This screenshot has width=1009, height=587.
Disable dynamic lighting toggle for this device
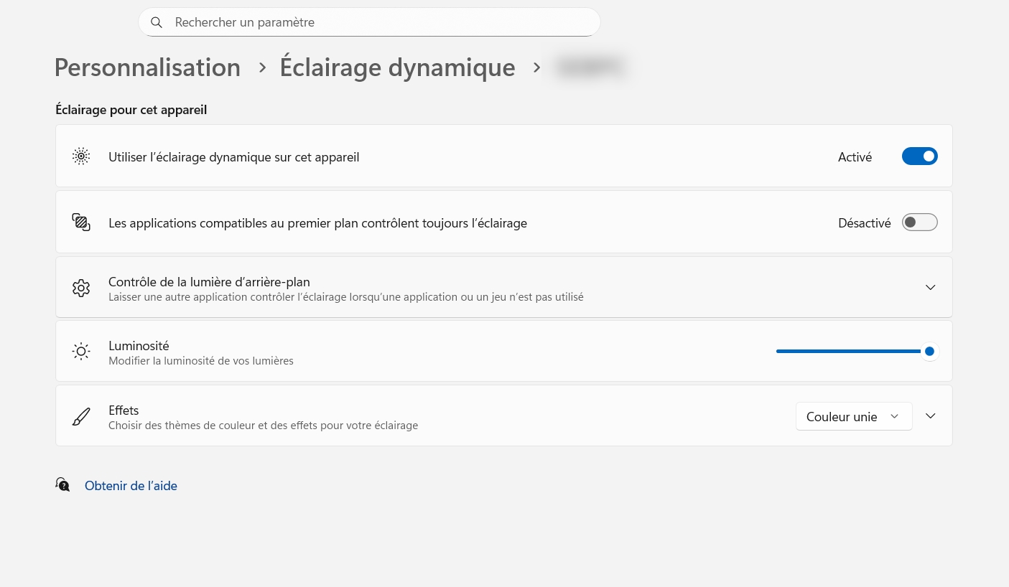(x=919, y=156)
